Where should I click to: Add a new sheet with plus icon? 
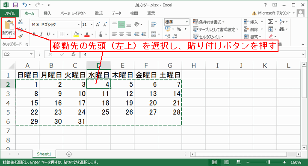[x=69, y=154]
